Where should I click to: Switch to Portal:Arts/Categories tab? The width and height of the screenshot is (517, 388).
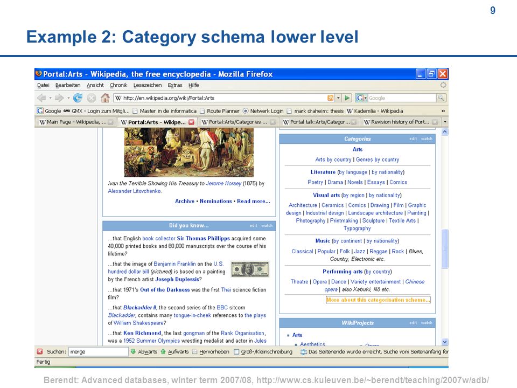(x=238, y=122)
